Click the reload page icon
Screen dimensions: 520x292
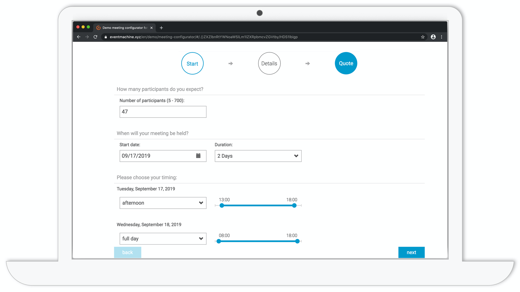pyautogui.click(x=95, y=37)
